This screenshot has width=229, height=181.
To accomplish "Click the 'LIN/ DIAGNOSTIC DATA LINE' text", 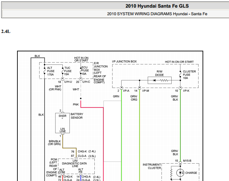I will click(74, 163).
